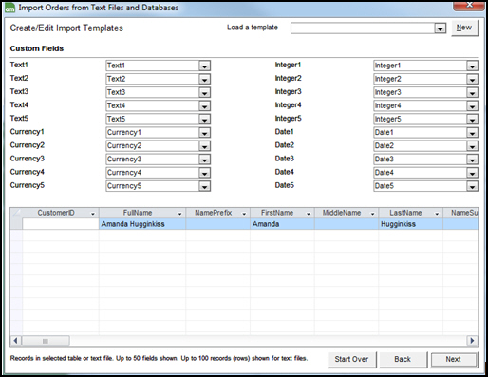Click the Start Over button
Screen dimensions: 488x377
tap(351, 359)
